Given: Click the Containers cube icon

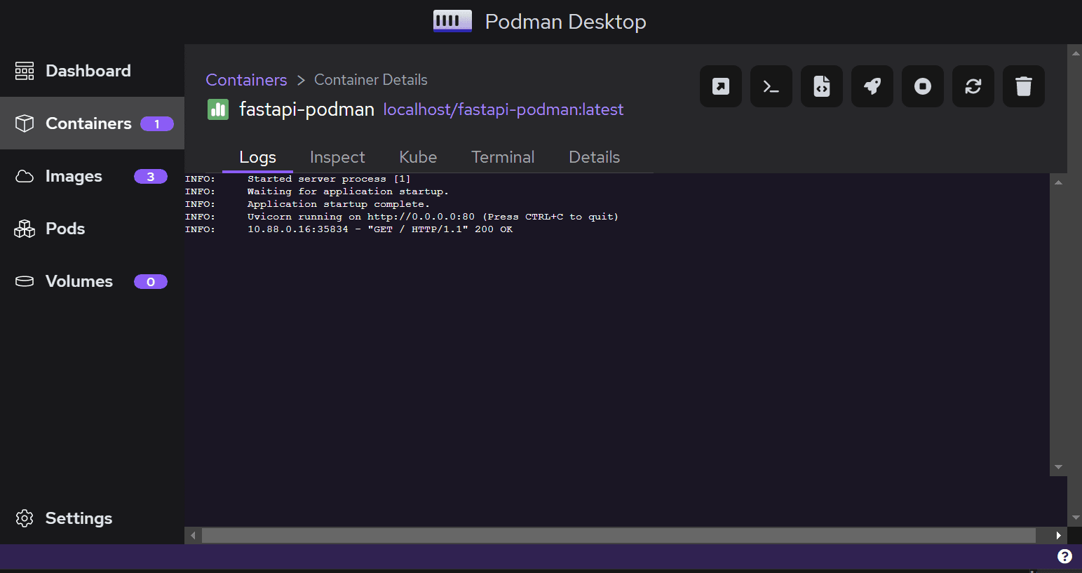Looking at the screenshot, I should tap(25, 123).
